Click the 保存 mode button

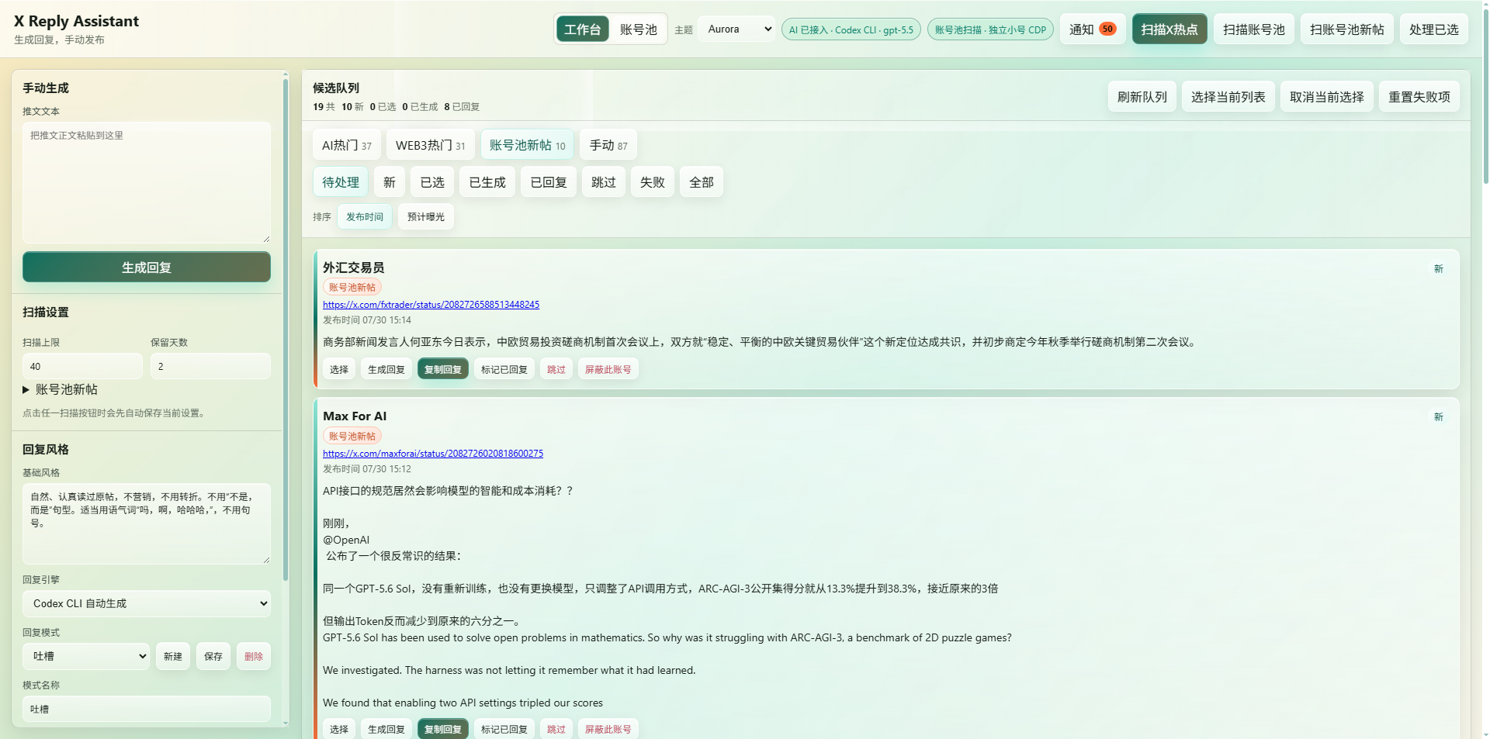(x=213, y=656)
